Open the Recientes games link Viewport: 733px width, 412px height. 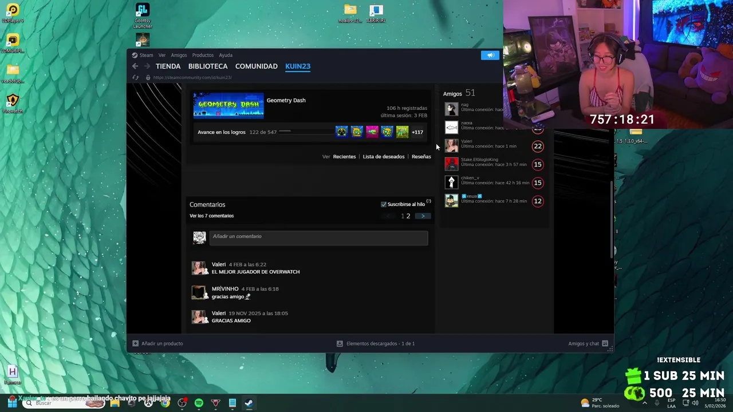(x=344, y=157)
